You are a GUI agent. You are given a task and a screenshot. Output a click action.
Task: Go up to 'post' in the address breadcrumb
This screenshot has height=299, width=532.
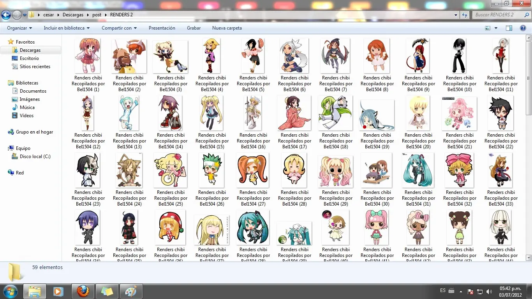[97, 15]
